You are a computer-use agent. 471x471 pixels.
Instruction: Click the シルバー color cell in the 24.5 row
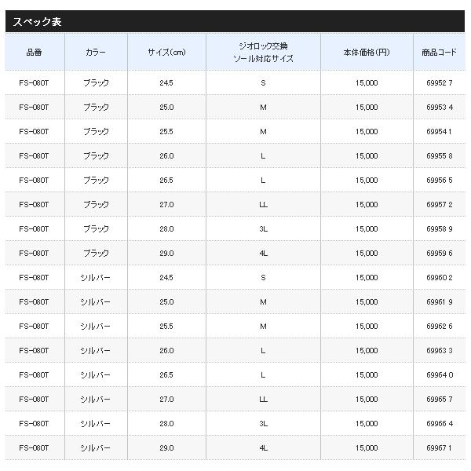point(96,277)
